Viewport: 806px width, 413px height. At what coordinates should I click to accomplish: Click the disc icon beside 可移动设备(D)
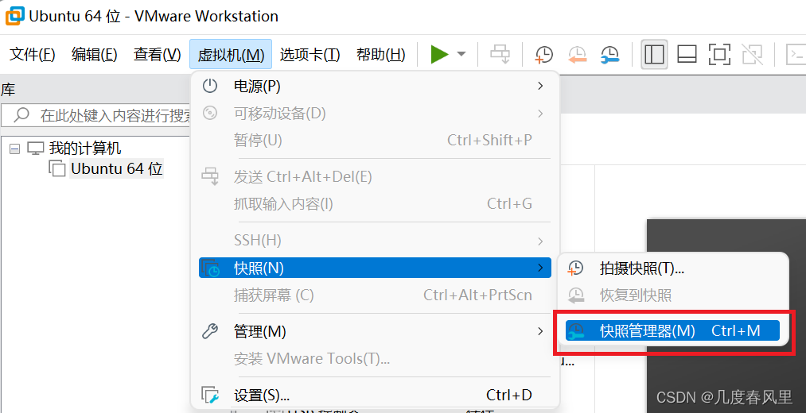(210, 113)
